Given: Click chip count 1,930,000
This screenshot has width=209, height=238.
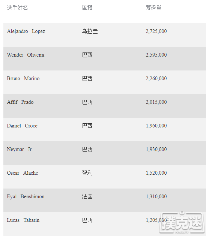Looking at the screenshot, I should point(156,149).
